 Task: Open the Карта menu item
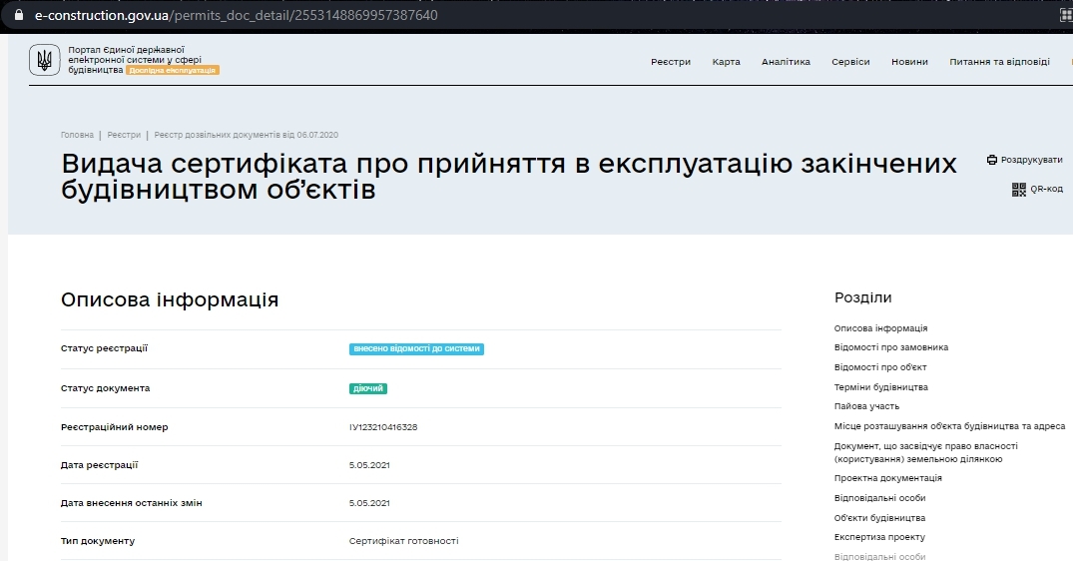point(726,62)
